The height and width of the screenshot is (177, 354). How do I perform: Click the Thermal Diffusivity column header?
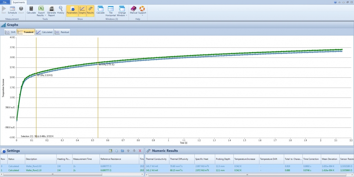point(182,159)
